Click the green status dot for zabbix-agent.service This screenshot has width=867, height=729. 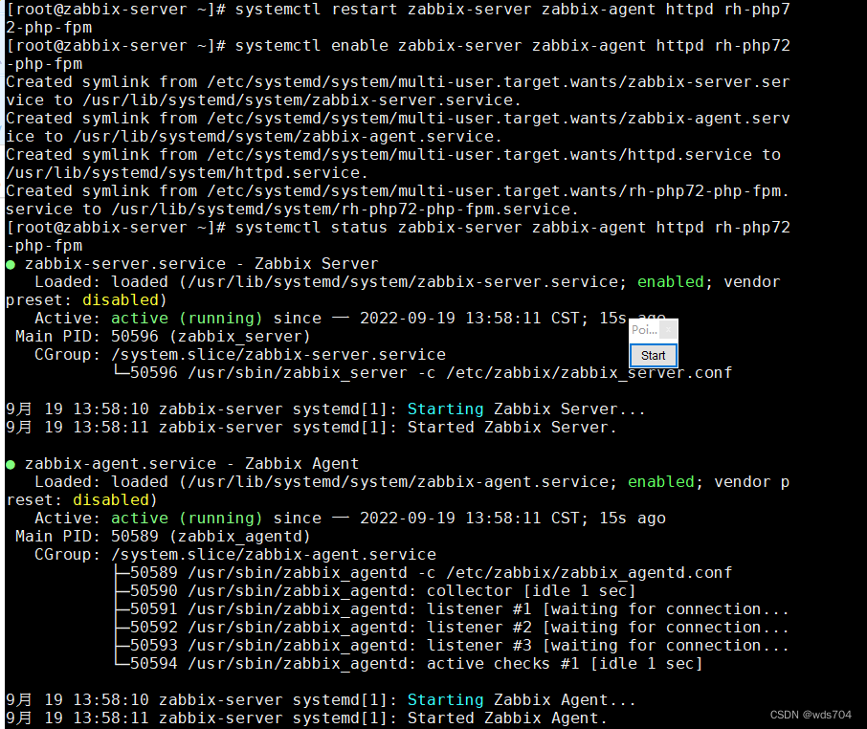click(x=11, y=465)
